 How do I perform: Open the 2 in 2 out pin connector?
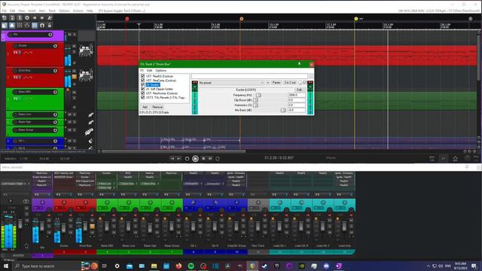(x=290, y=83)
